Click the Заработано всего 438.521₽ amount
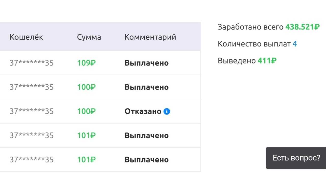The height and width of the screenshot is (183, 326). point(303,27)
